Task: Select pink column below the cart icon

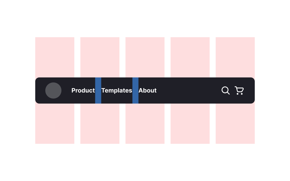Action: (x=235, y=124)
